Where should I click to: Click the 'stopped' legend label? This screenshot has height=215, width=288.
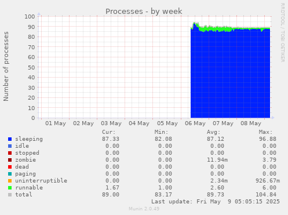tap(27, 153)
